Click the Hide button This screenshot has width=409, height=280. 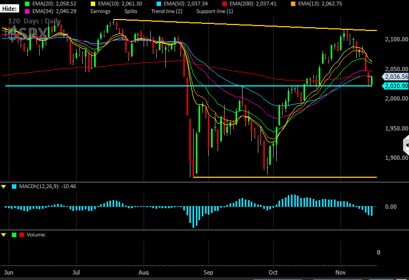[x=10, y=9]
